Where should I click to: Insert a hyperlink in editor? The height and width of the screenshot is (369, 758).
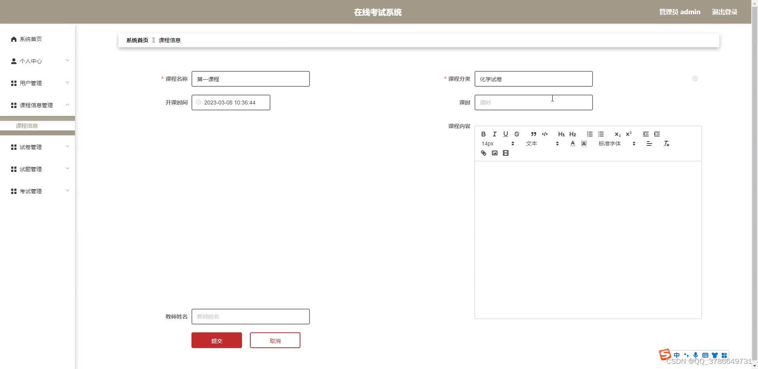click(483, 153)
